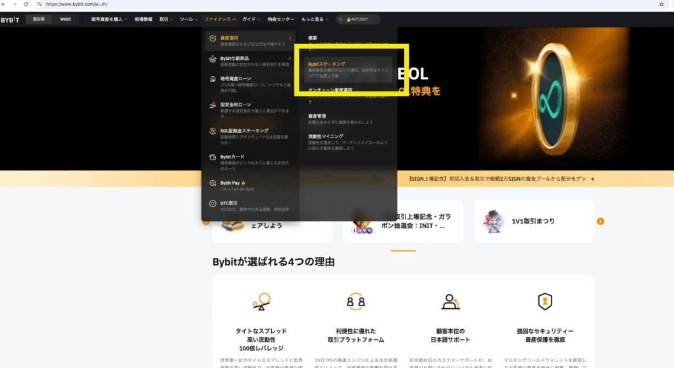The height and width of the screenshot is (368, 674).
Task: Click the AKTUSDT search field
Action: [x=357, y=19]
